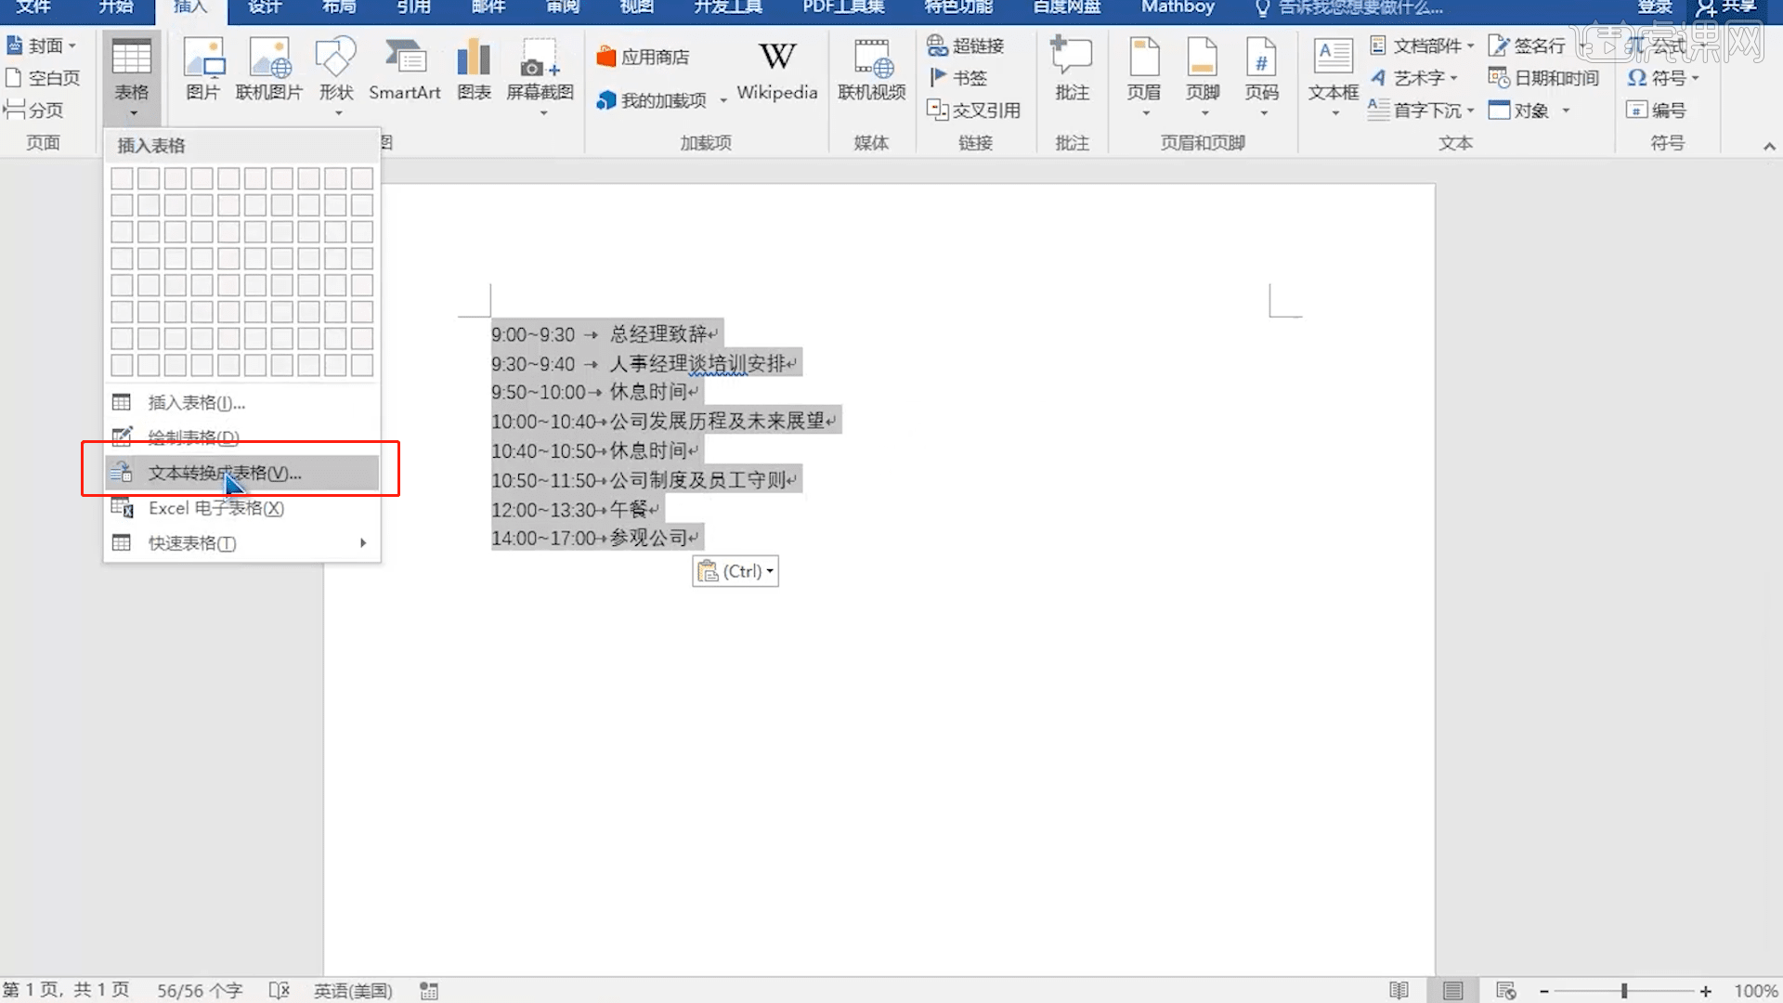Click the 共享 share button

click(x=1726, y=7)
